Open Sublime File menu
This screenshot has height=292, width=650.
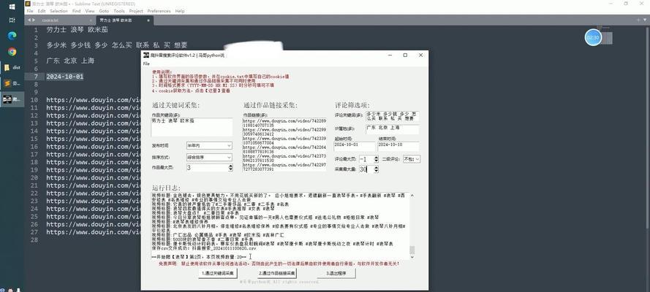tap(30, 11)
